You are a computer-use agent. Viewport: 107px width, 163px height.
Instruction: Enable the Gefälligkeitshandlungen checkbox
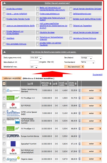coord(71,14)
